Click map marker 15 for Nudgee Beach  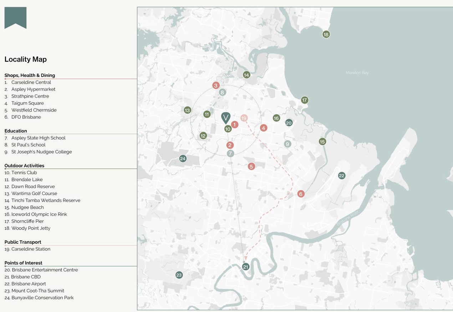tap(322, 141)
